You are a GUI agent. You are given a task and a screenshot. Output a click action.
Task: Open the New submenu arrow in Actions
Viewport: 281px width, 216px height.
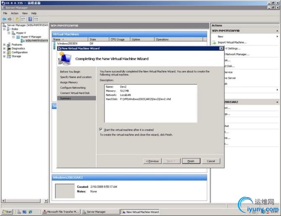(277, 36)
